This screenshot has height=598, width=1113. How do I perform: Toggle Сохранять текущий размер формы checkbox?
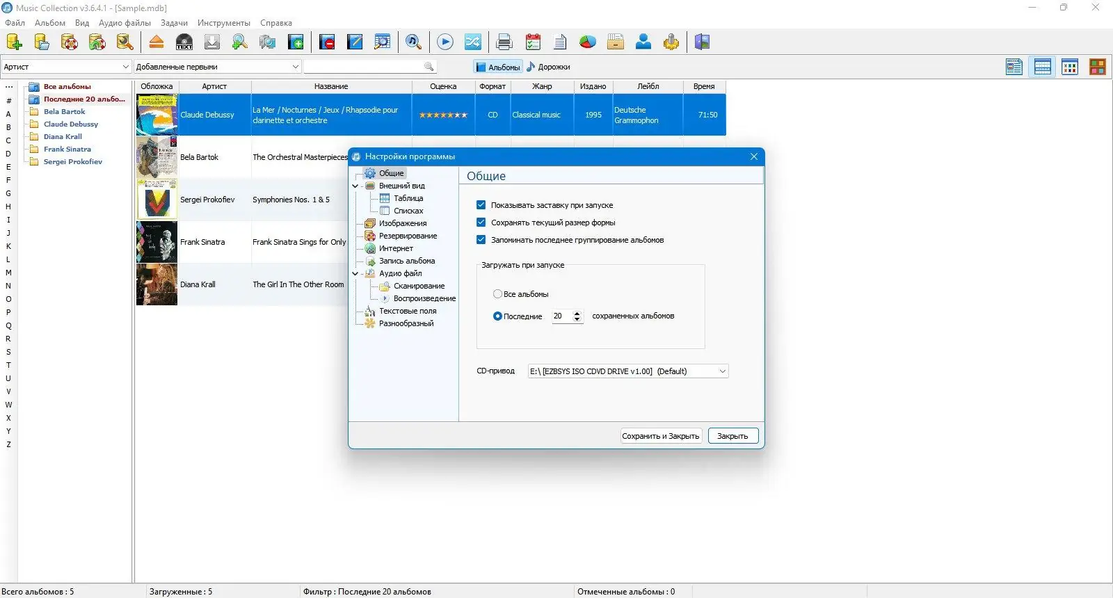coord(481,223)
